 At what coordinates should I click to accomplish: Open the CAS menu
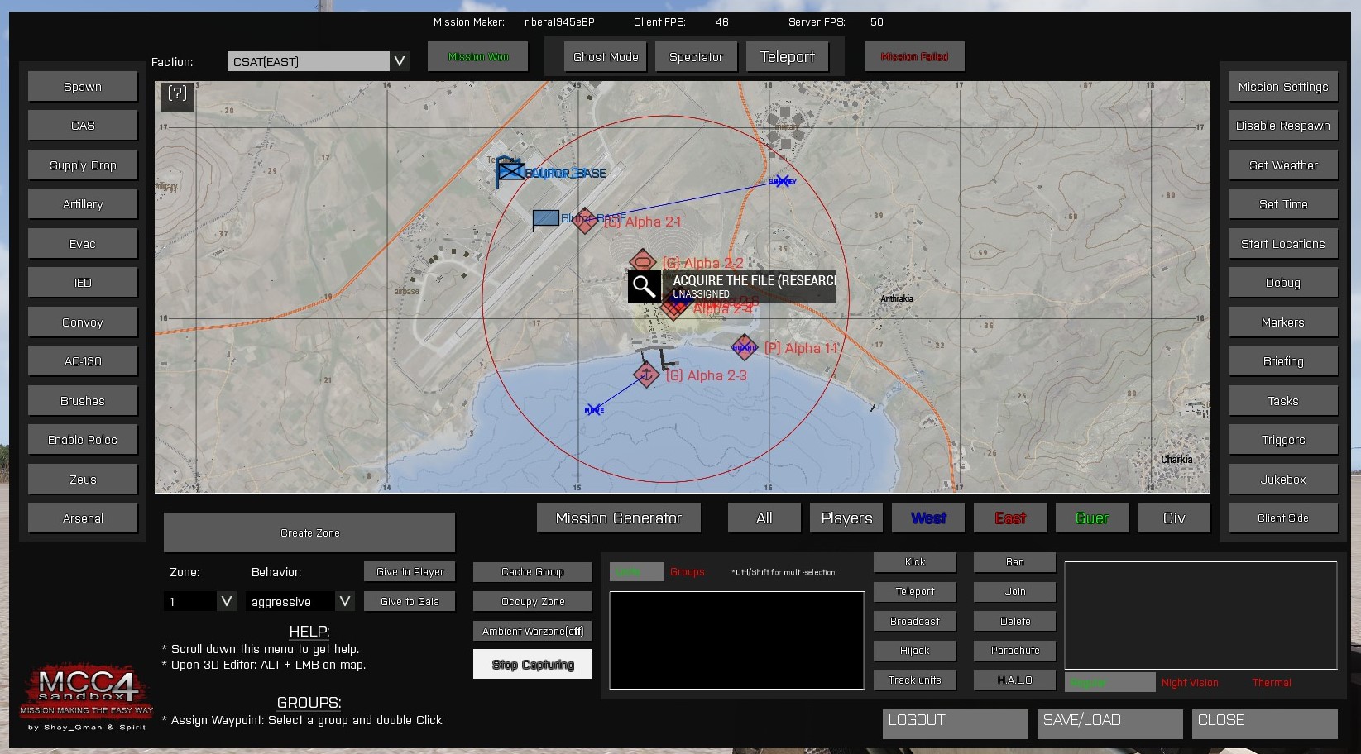click(83, 126)
